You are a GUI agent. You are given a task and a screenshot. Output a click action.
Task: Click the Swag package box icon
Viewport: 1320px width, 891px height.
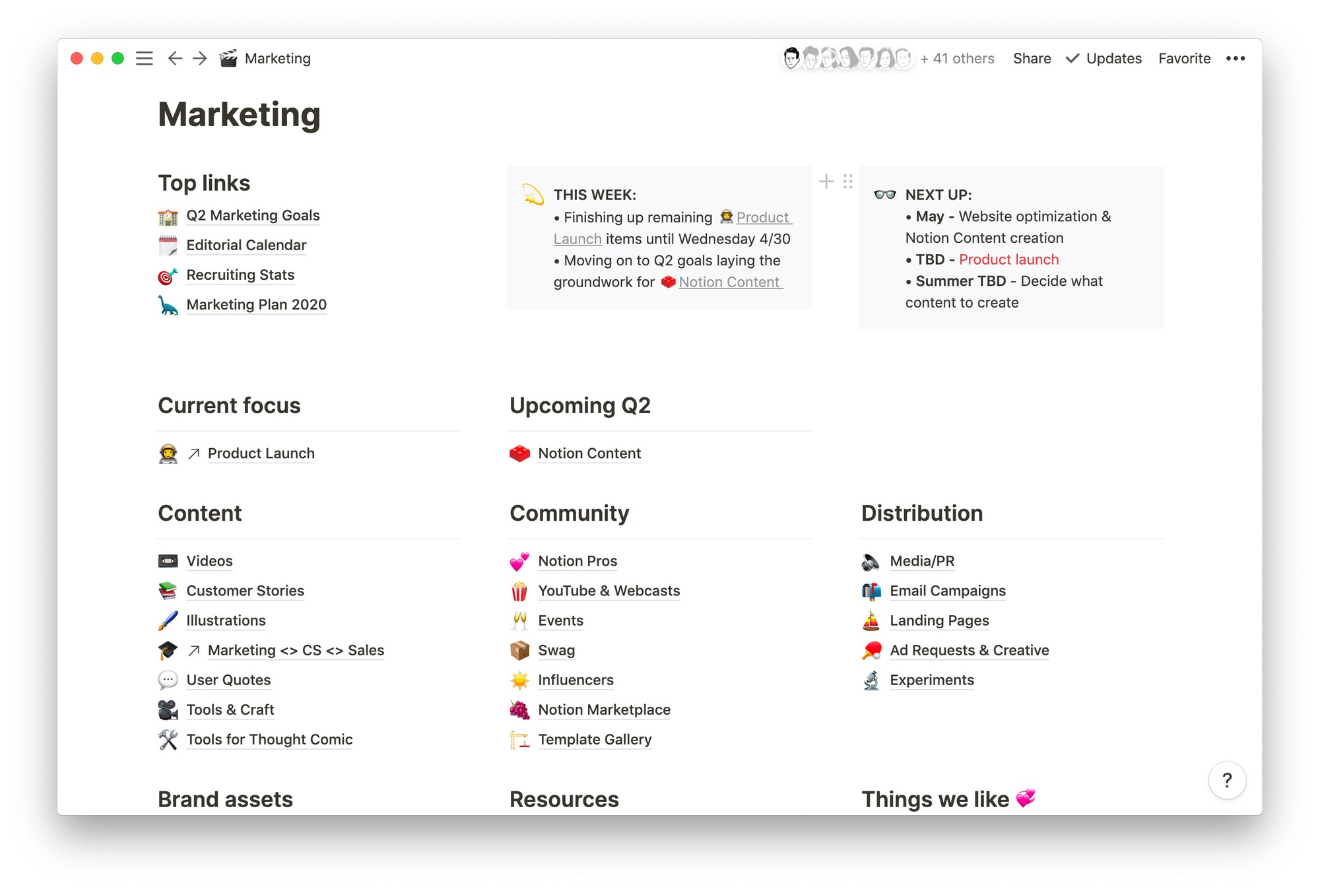point(519,650)
